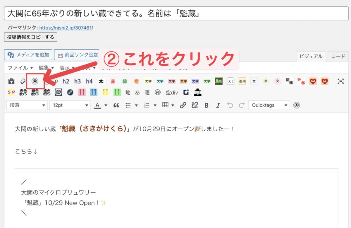
Task: Insert blockquote with quote mark icon
Action: pos(116,105)
